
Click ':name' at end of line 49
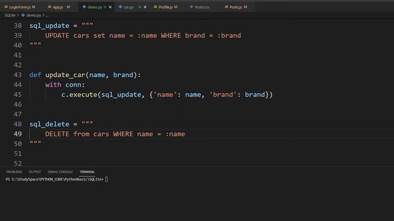tap(175, 134)
